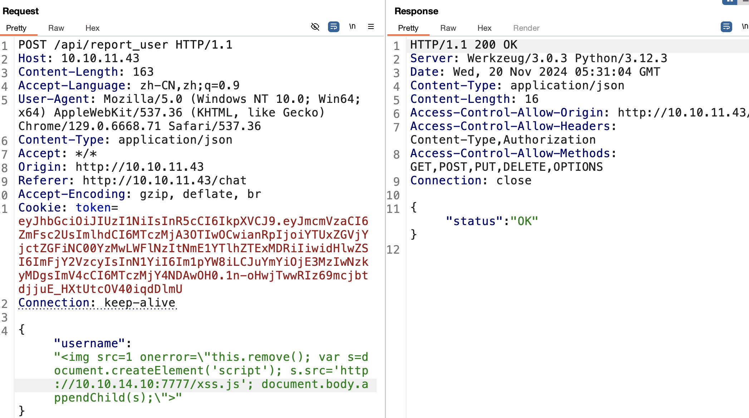Open the Response Render tab
This screenshot has width=749, height=418.
(526, 28)
